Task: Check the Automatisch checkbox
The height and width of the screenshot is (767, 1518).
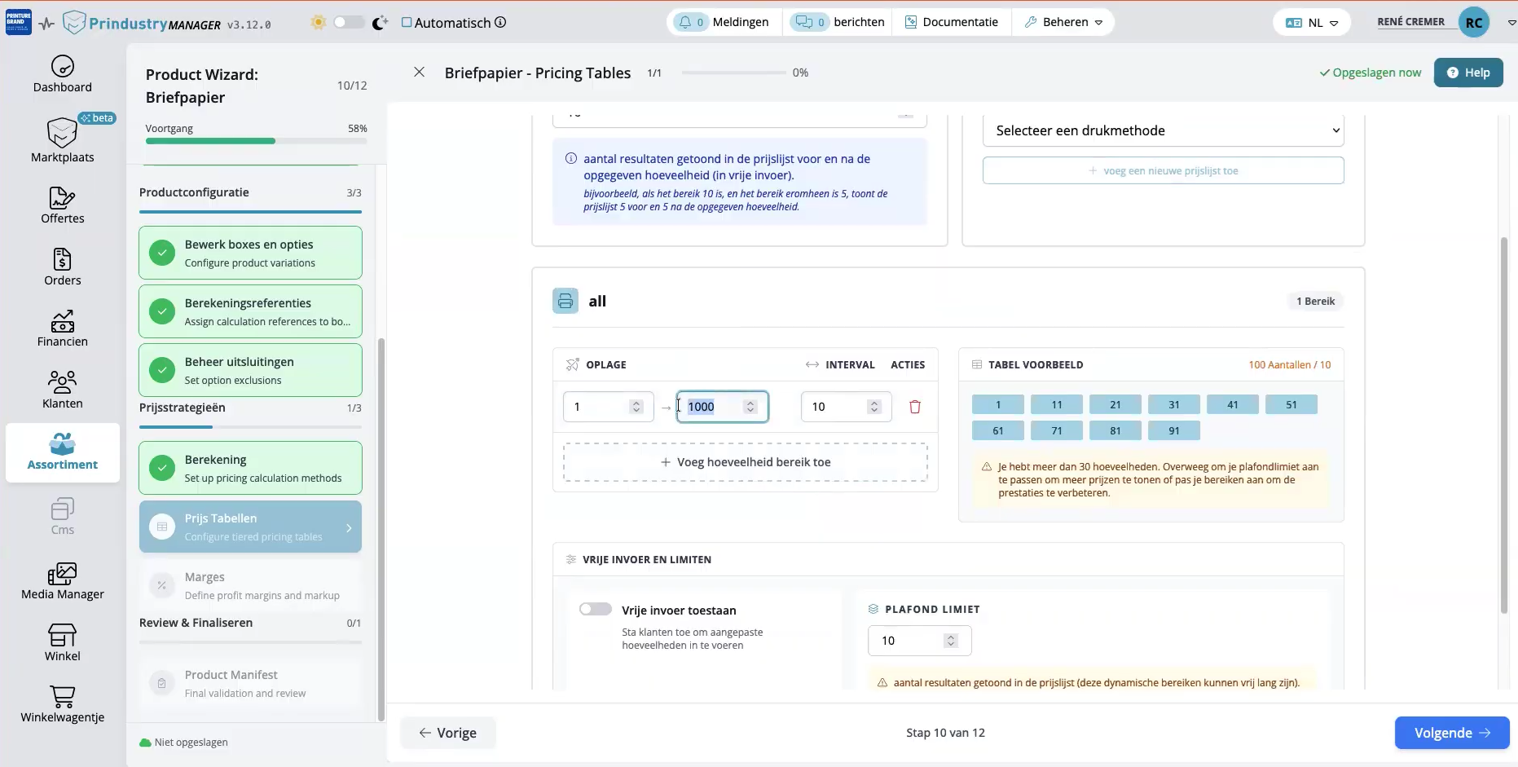Action: (406, 22)
